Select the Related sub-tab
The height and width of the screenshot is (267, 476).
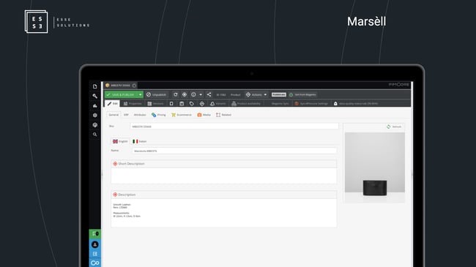click(x=224, y=115)
